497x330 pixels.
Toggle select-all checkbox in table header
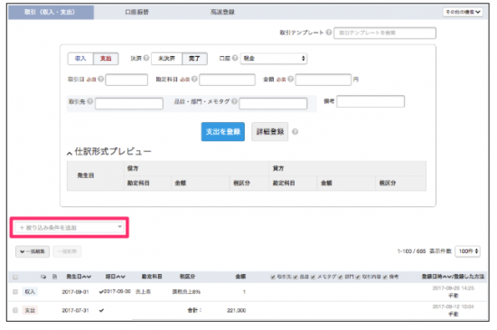pos(15,277)
